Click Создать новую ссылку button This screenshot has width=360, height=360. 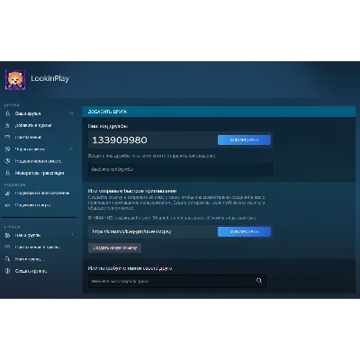[x=114, y=247]
